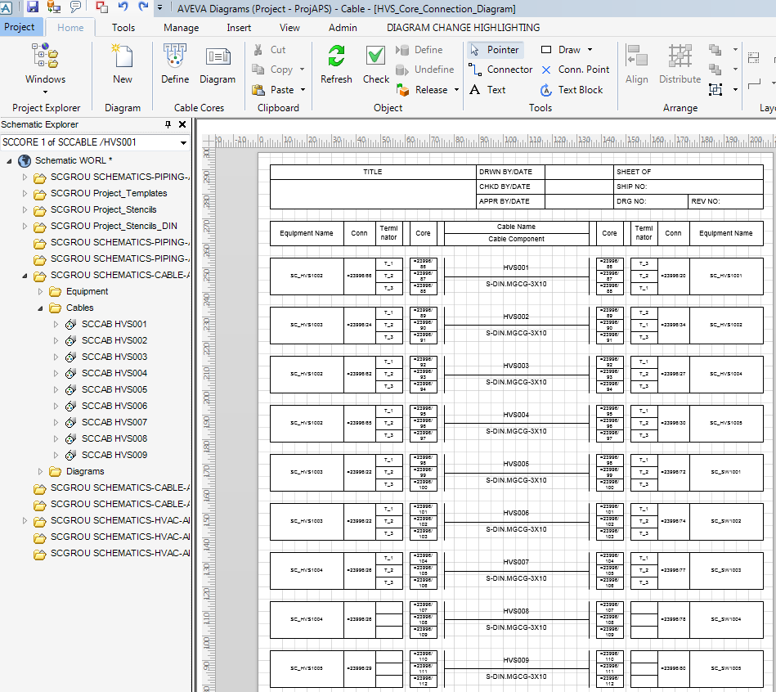Select SCCAB HVS005 in the tree

tap(114, 389)
